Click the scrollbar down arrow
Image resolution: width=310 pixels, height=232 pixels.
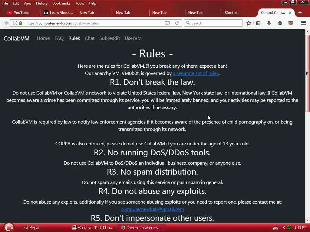point(308,221)
